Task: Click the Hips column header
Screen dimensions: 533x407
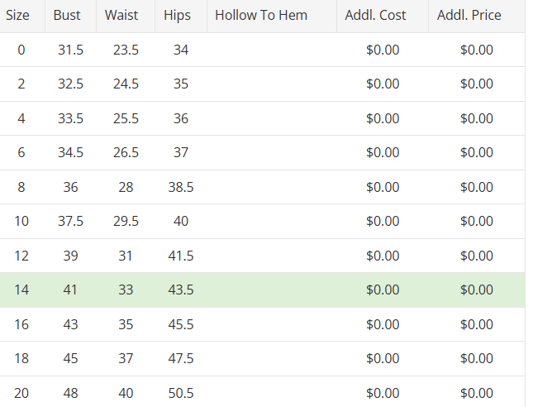Action: point(177,16)
